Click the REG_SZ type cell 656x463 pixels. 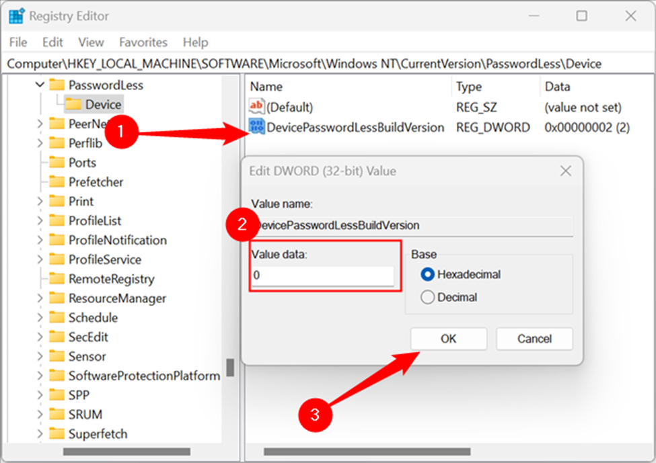click(x=476, y=108)
